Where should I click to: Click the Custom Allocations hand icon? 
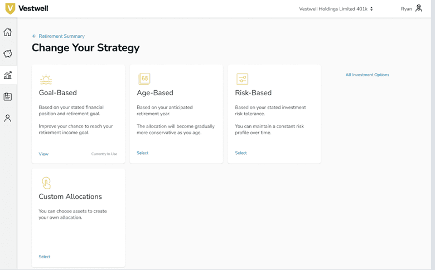click(x=46, y=183)
